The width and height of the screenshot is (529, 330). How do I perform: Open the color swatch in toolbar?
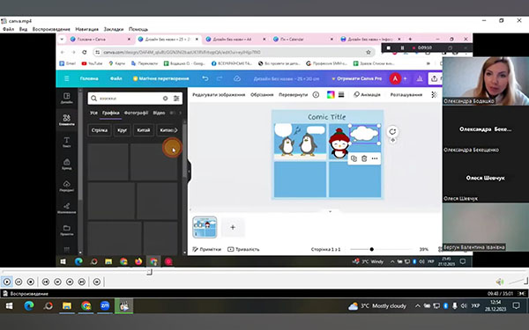pyautogui.click(x=331, y=95)
